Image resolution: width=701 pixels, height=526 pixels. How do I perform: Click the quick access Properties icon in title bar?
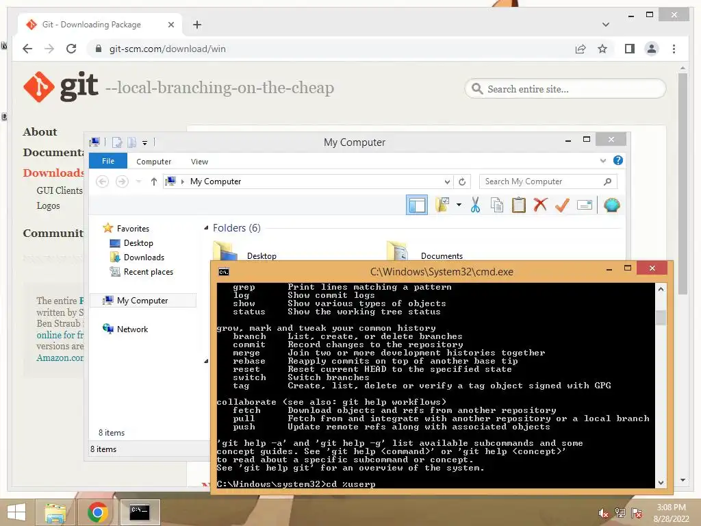pyautogui.click(x=117, y=142)
